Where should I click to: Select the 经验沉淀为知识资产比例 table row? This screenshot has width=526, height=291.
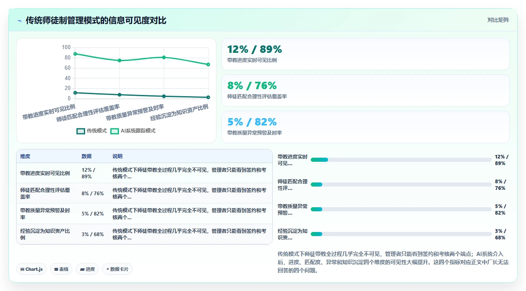tap(145, 234)
